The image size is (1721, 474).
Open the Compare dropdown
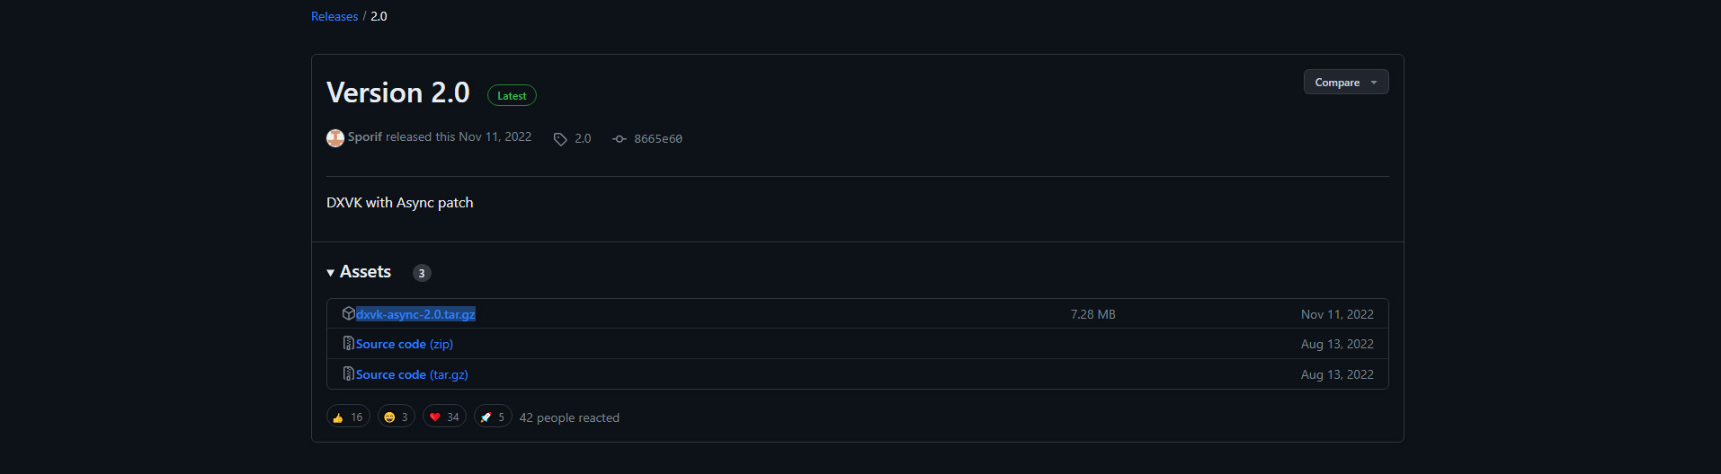click(1346, 82)
